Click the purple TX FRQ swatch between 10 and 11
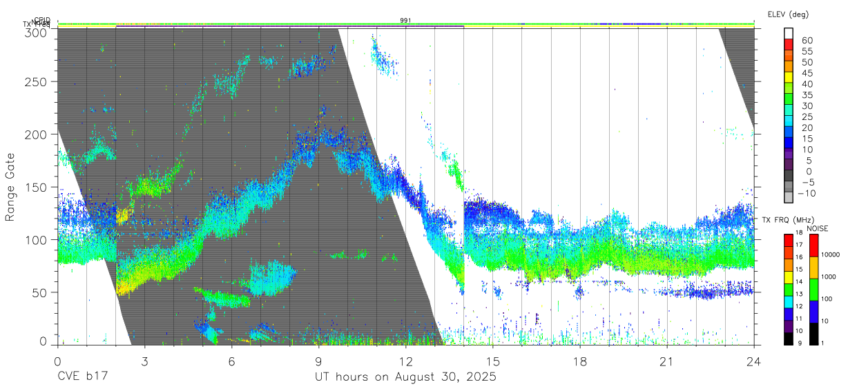 (x=789, y=325)
